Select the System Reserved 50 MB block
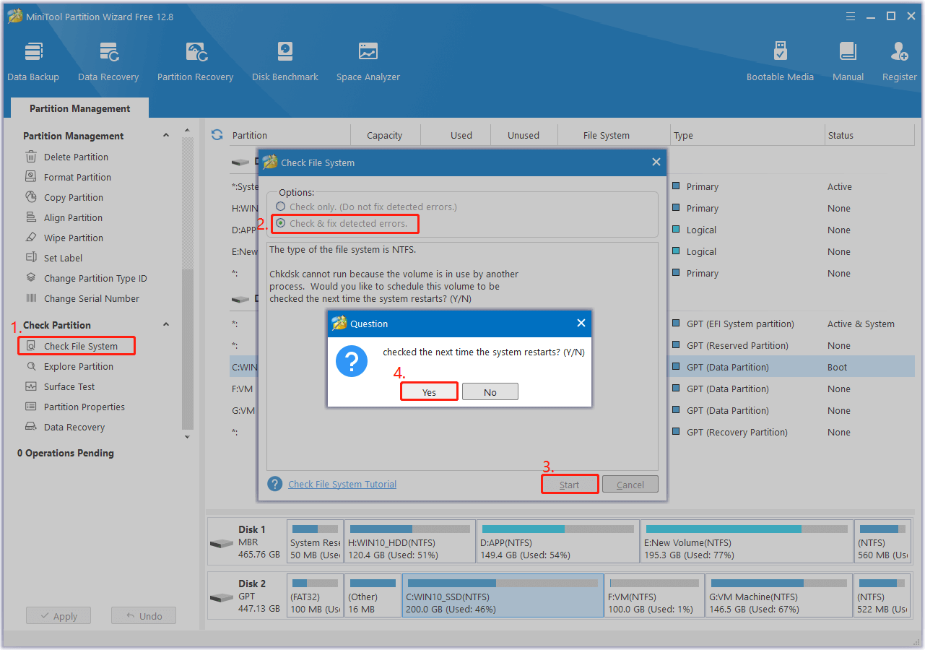925x650 pixels. coord(315,542)
